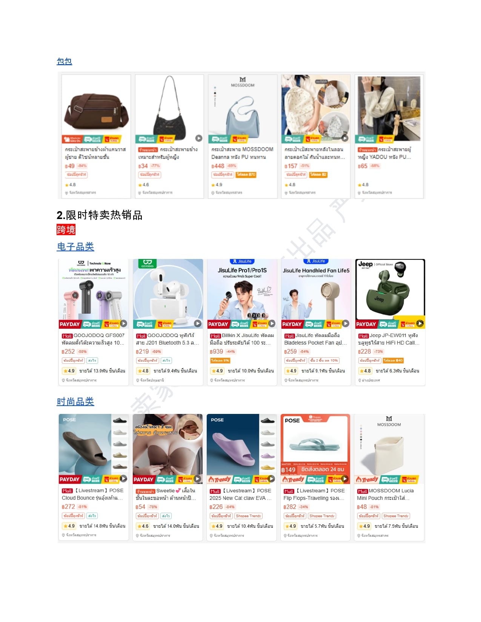Viewport: 481px width, 622px height.
Task: Play video on GOOJODOQ GFS007 fan thumbnail
Action: pos(124,323)
